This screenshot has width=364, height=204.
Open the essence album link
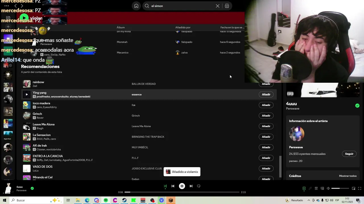coord(136,95)
